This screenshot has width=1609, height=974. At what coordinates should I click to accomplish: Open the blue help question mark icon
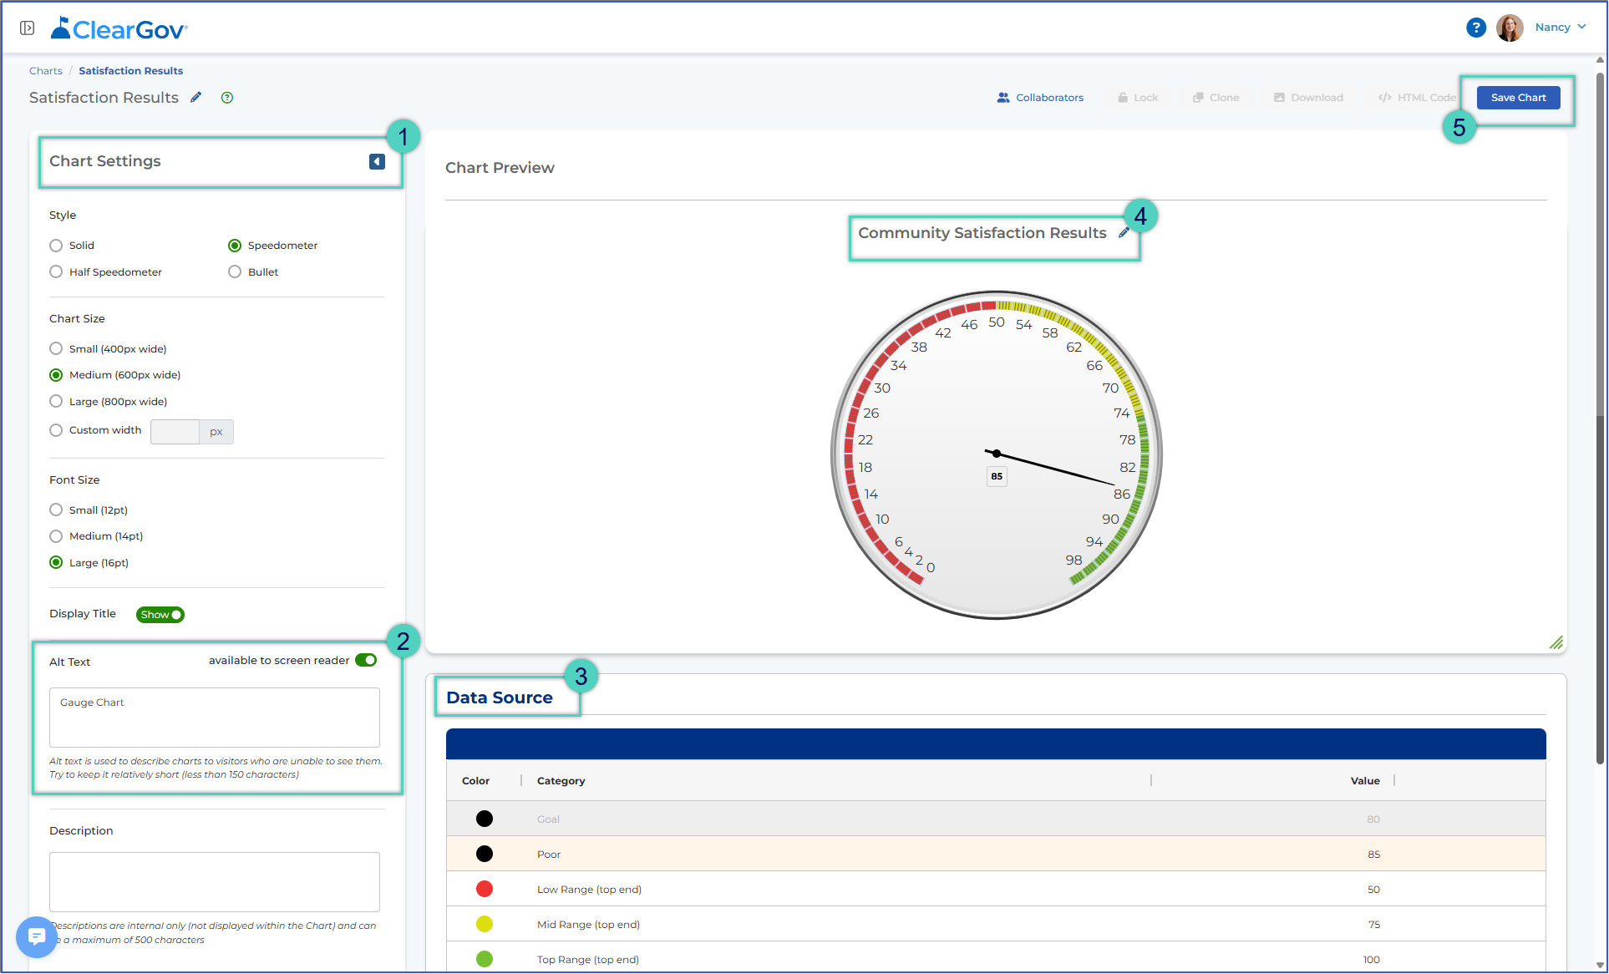1476,28
